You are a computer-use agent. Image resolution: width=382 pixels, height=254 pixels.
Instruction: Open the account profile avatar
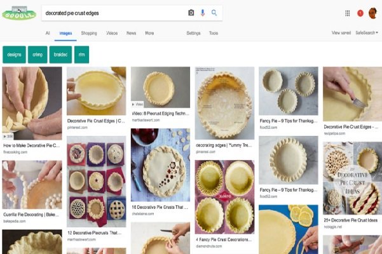373,13
